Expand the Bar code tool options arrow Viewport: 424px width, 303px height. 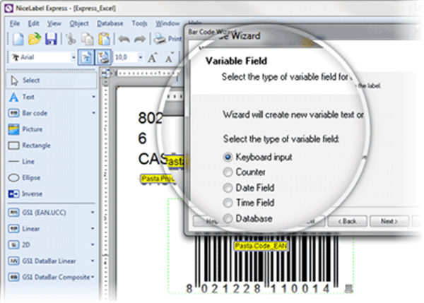tap(93, 113)
